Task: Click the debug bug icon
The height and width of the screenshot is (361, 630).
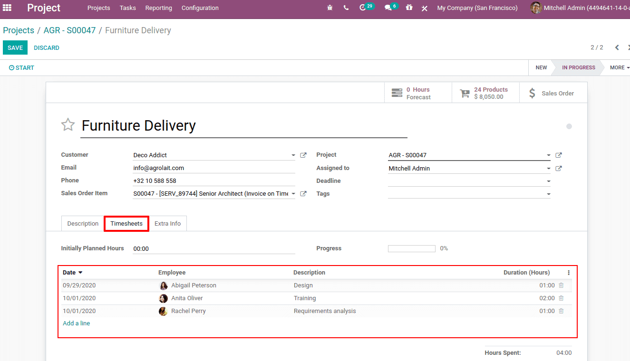Action: coord(330,8)
